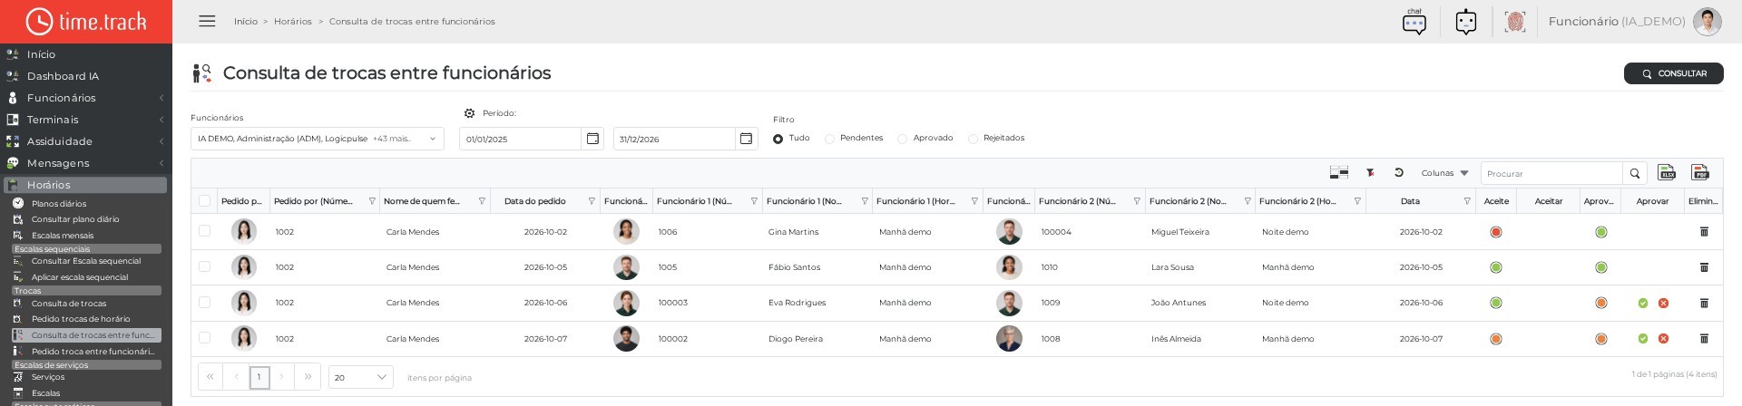1742x406 pixels.
Task: Filter the Data column
Action: (x=1467, y=201)
